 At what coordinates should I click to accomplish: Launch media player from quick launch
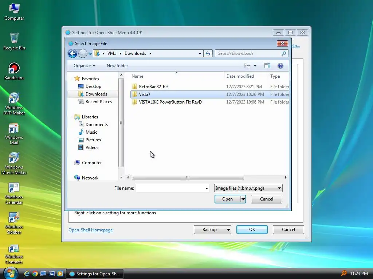[60, 274]
